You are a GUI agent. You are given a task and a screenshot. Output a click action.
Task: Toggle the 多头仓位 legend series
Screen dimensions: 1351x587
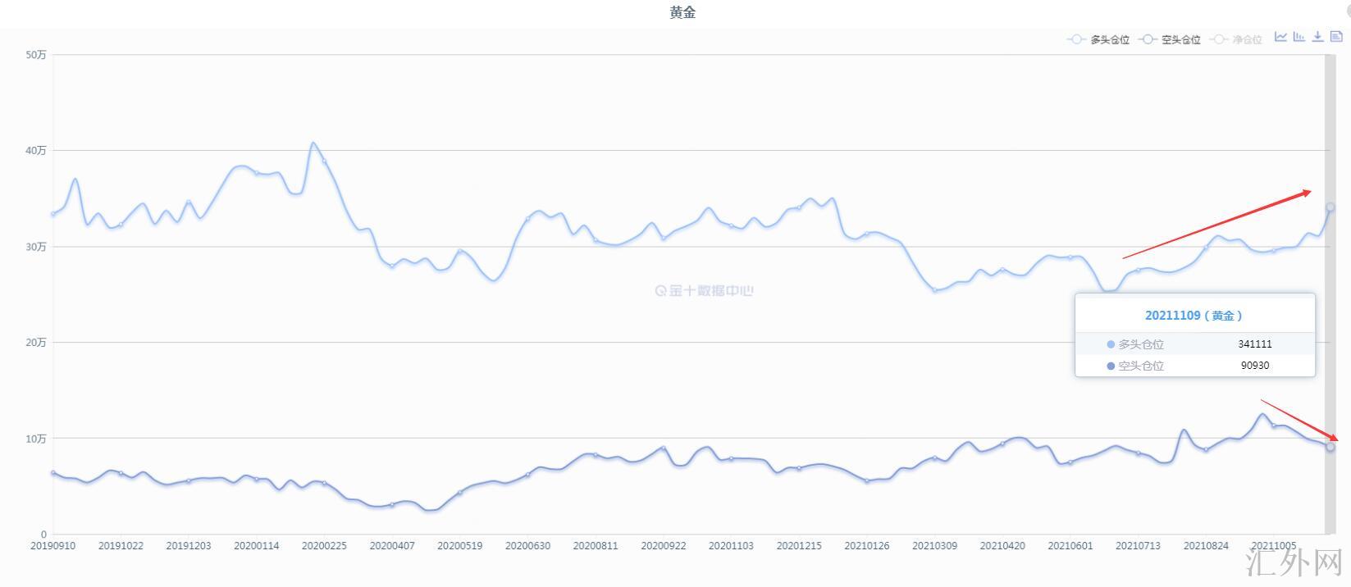pyautogui.click(x=1098, y=39)
